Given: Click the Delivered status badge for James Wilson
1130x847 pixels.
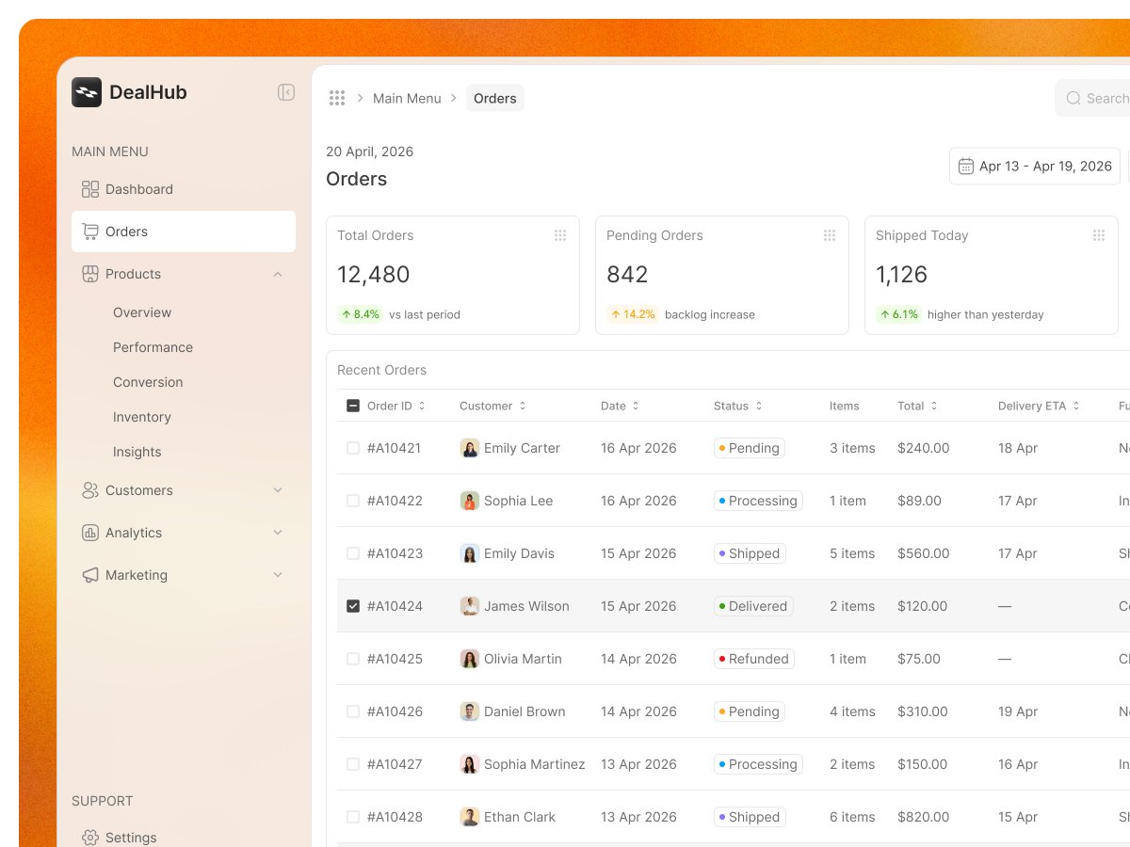Looking at the screenshot, I should coord(753,606).
